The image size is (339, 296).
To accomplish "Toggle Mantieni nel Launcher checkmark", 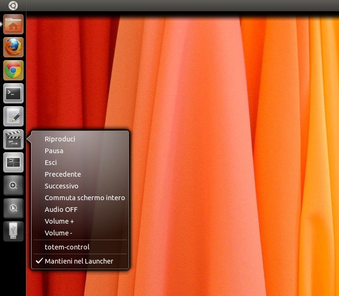I will pyautogui.click(x=80, y=261).
